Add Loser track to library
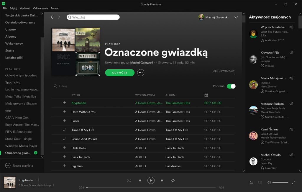This screenshot has height=192, width=302. (x=65, y=121)
